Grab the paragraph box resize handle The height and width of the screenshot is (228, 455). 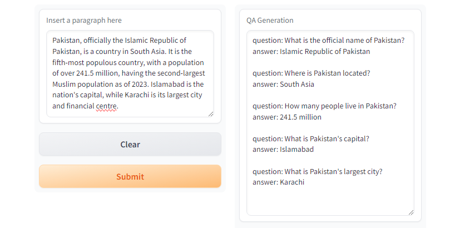tap(211, 114)
